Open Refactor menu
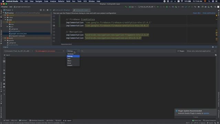 [61, 1]
